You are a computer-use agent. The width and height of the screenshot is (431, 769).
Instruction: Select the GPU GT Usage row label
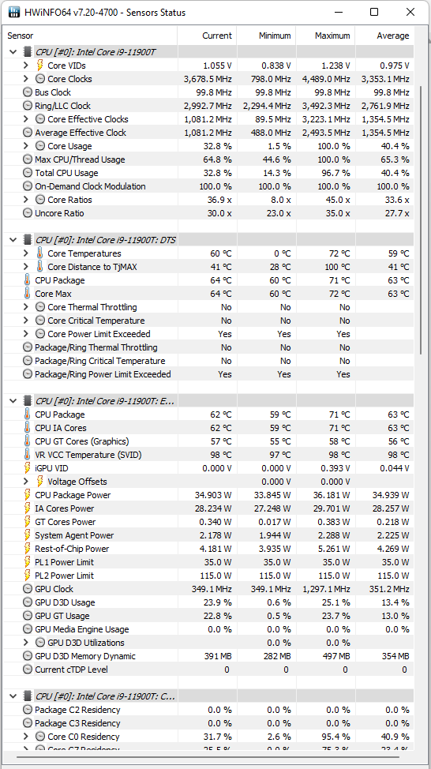[62, 616]
